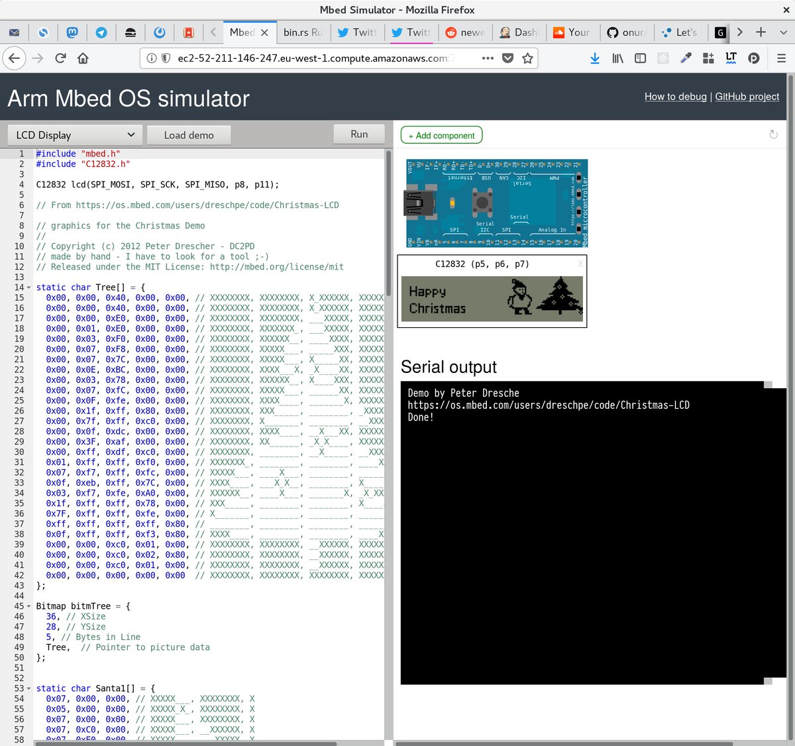Go back to the previous page

pos(14,58)
